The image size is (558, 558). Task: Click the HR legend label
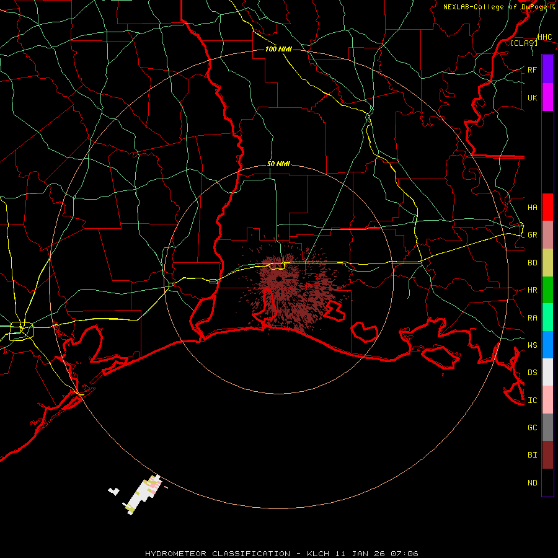point(532,290)
